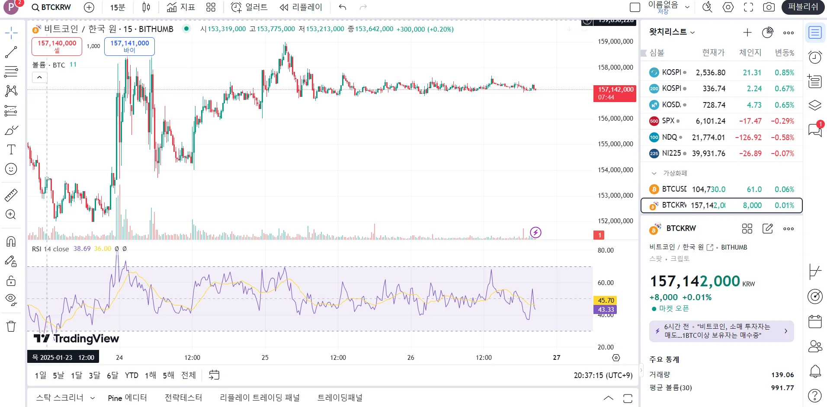Open quick search tool
The image size is (827, 407).
[708, 7]
